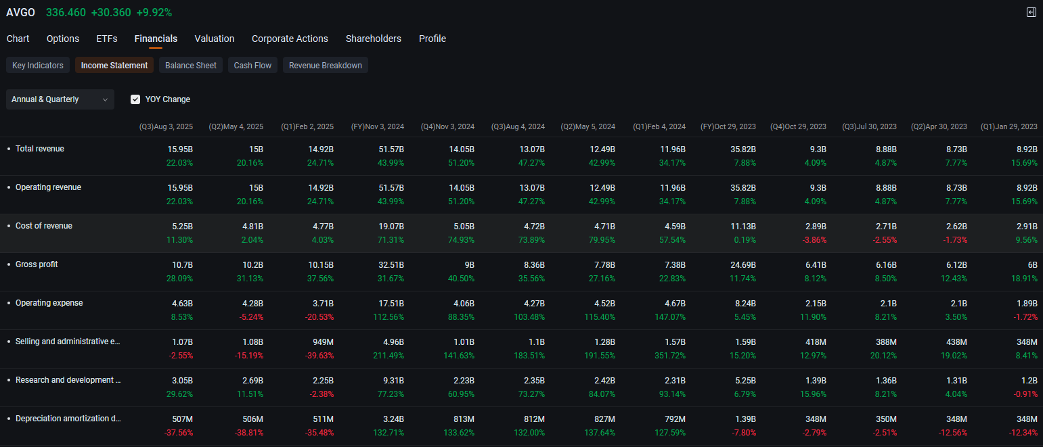
Task: Open the Corporate Actions tab
Action: tap(290, 39)
